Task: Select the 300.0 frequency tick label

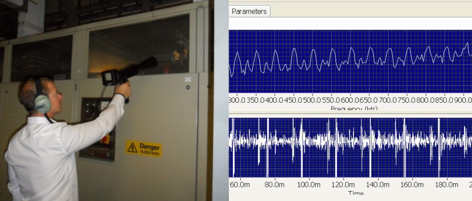Action: [x=237, y=100]
